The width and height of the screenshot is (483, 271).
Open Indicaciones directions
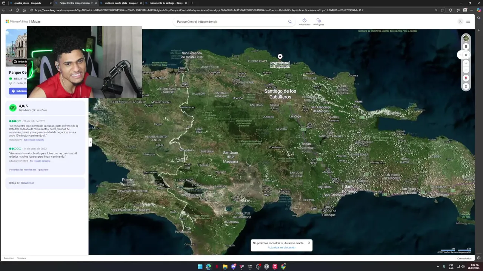click(305, 22)
